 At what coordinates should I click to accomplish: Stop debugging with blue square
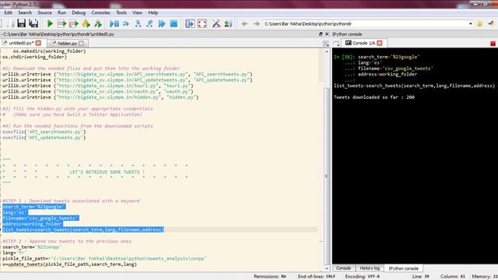tap(174, 23)
